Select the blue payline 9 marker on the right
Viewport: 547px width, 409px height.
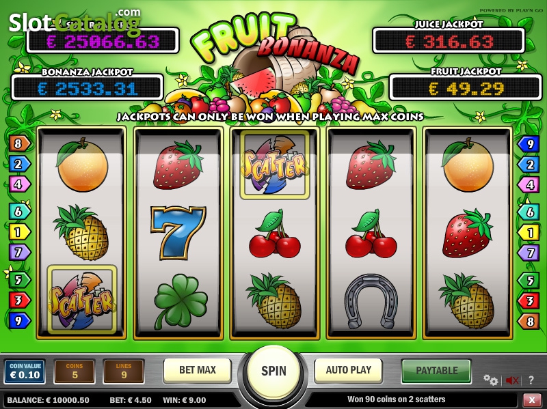click(528, 144)
